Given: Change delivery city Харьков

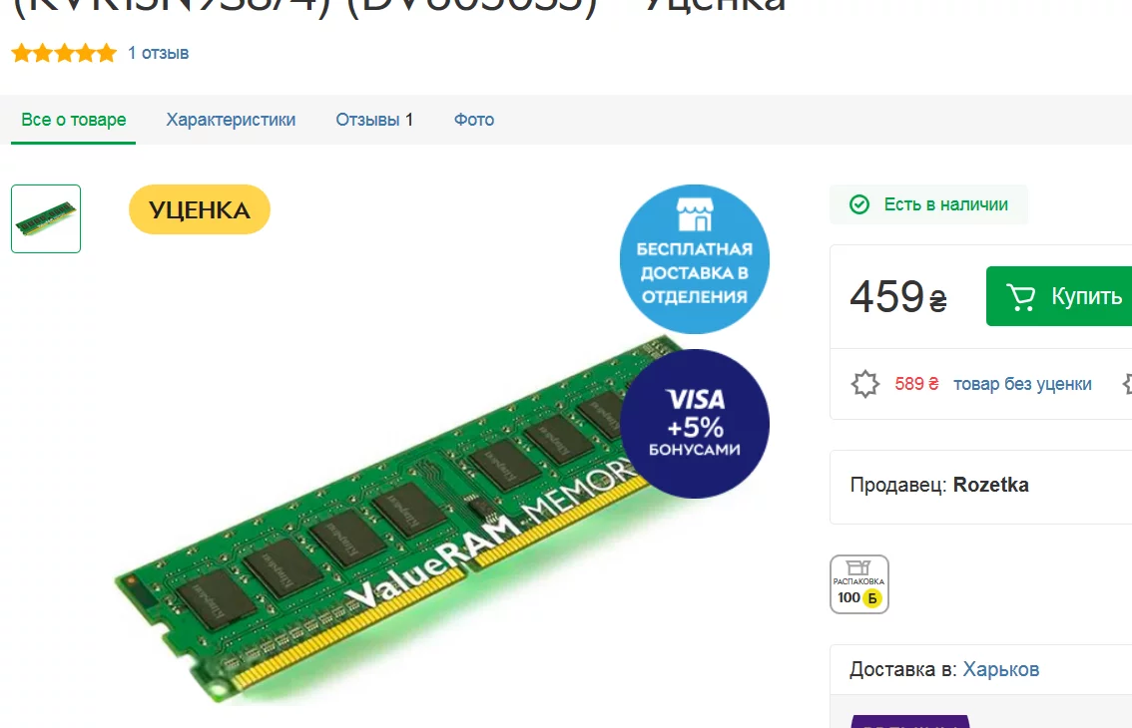Looking at the screenshot, I should click(1000, 669).
